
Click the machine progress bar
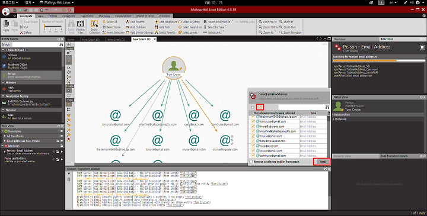click(x=379, y=60)
